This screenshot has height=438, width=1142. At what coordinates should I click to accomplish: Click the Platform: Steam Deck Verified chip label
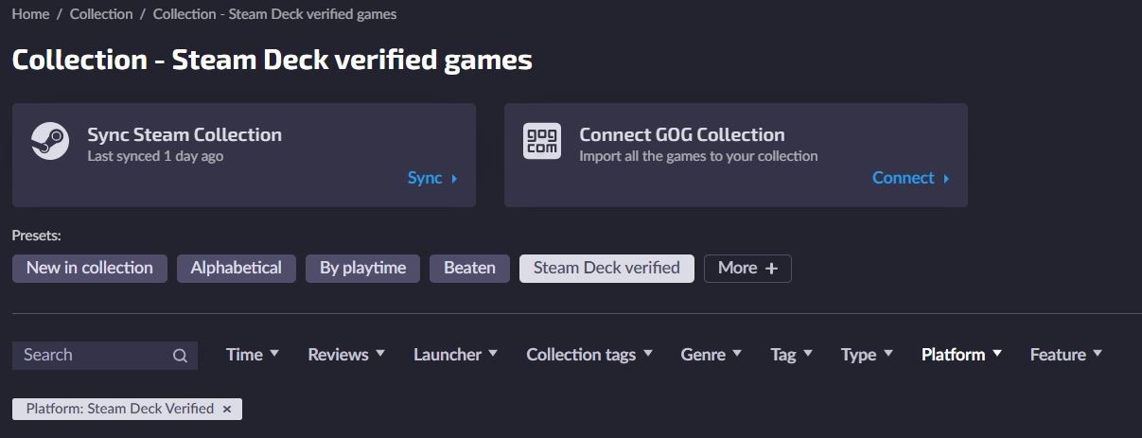[120, 409]
